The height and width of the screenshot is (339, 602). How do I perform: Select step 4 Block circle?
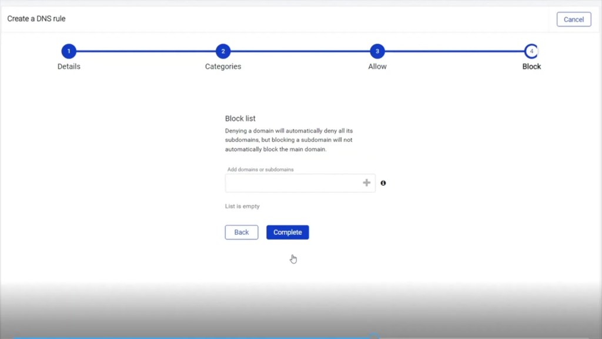531,51
